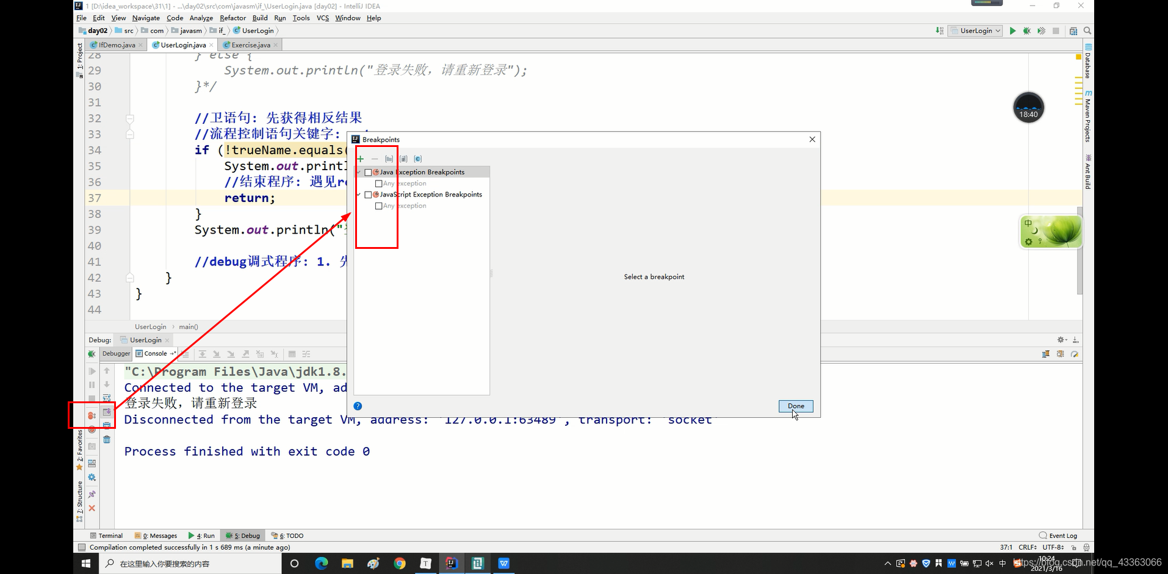1168x574 pixels.
Task: Group breakpoints by file icon
Action: pos(403,159)
